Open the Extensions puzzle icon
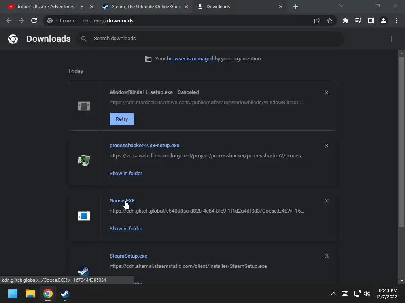Viewport: 405px width, 303px height. coord(345,21)
